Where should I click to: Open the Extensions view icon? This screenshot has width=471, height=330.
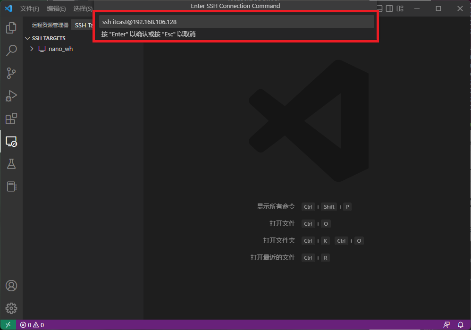pos(11,118)
